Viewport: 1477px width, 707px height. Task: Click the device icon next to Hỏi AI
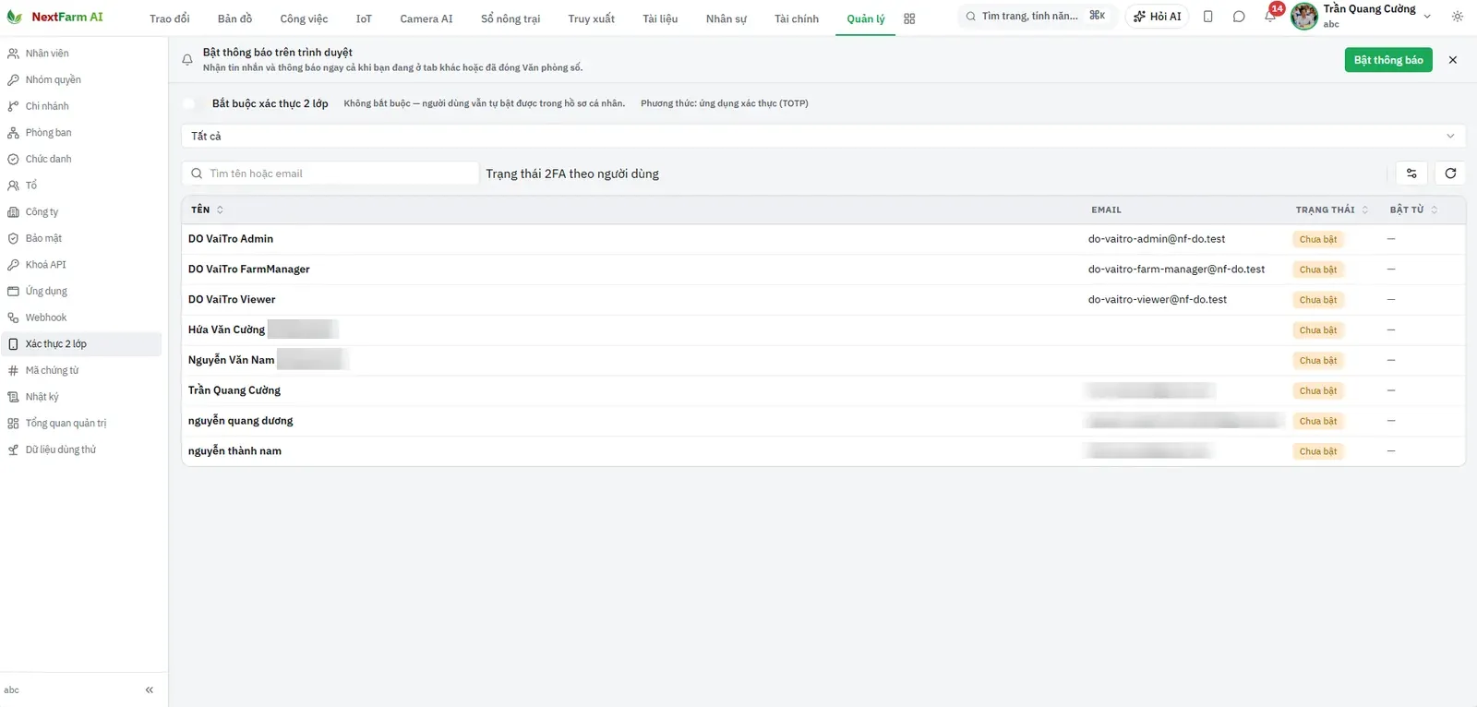[x=1207, y=17]
